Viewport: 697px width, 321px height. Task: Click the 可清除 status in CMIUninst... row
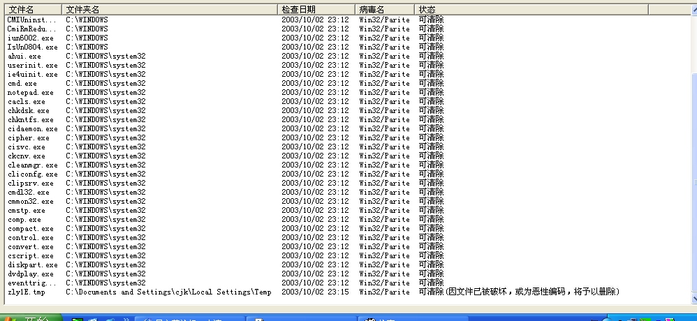pyautogui.click(x=431, y=20)
